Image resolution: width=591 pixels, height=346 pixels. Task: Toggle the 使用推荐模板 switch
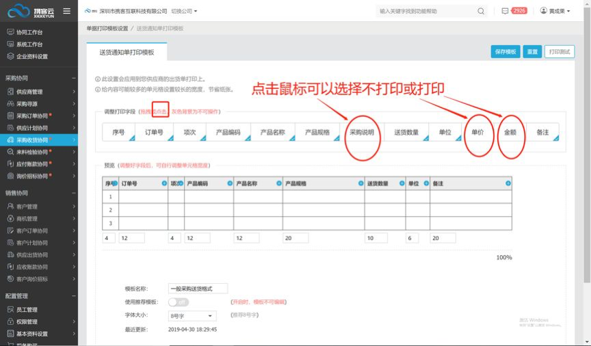click(178, 302)
